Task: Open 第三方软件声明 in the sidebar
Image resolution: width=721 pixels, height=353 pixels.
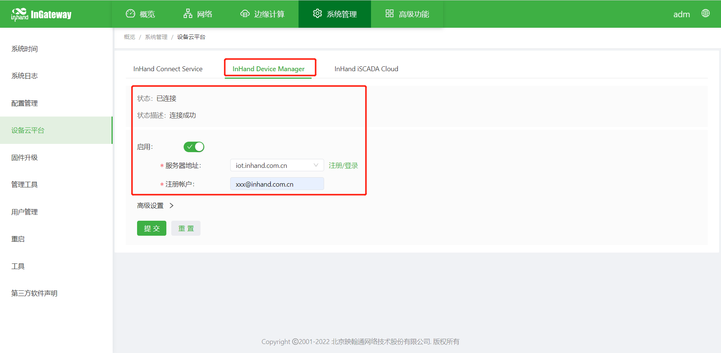Action: pos(56,293)
